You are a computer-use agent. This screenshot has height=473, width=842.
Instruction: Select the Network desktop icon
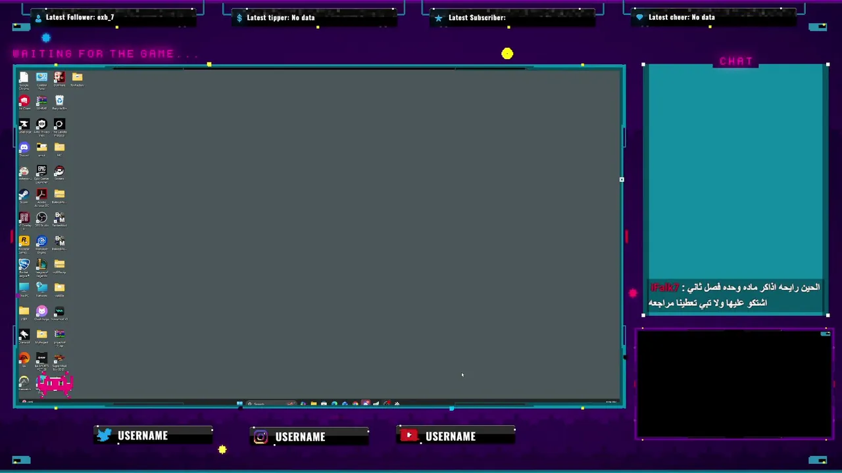click(41, 290)
